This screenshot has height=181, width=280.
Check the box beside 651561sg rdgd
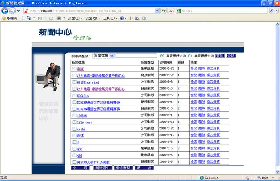[x=74, y=82]
